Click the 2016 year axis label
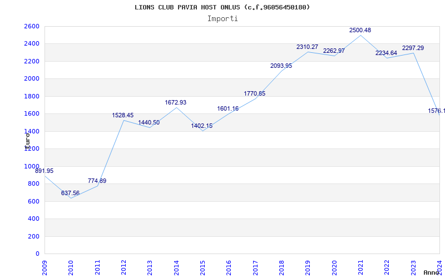This screenshot has height=278, width=445. (x=229, y=267)
